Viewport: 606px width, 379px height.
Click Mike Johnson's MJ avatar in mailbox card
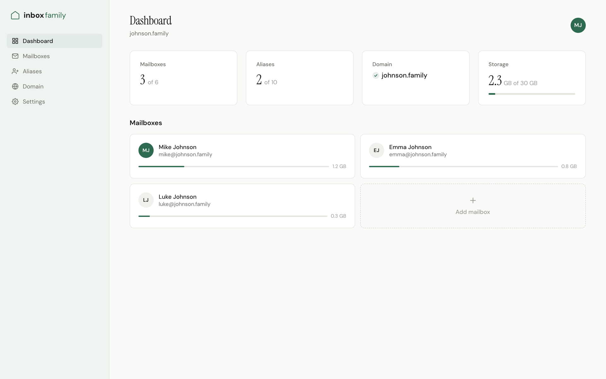pyautogui.click(x=146, y=150)
